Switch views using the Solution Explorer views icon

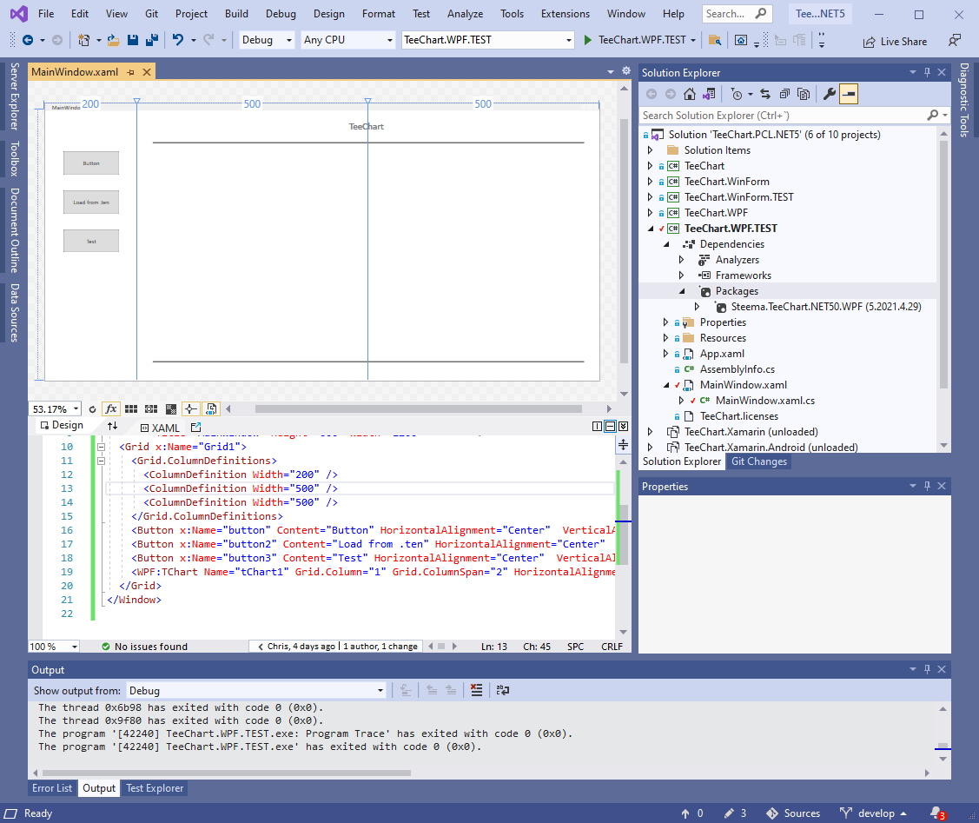pyautogui.click(x=709, y=94)
